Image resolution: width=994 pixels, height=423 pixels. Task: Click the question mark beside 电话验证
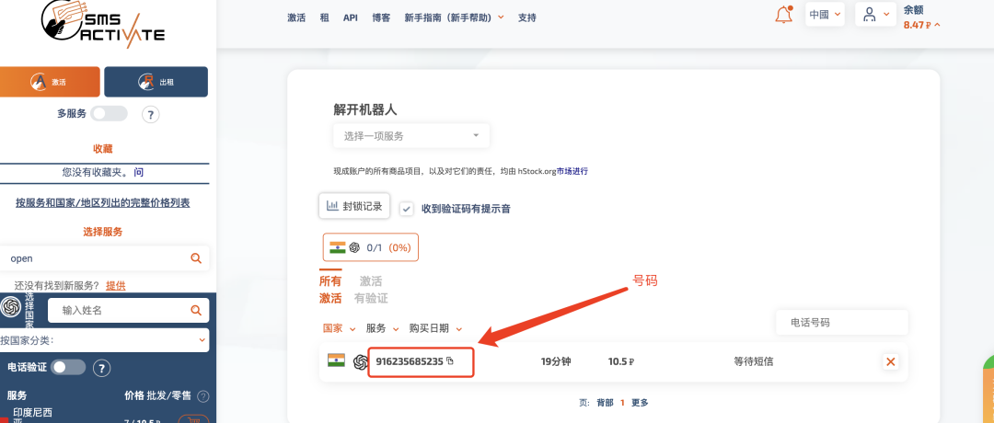(102, 368)
